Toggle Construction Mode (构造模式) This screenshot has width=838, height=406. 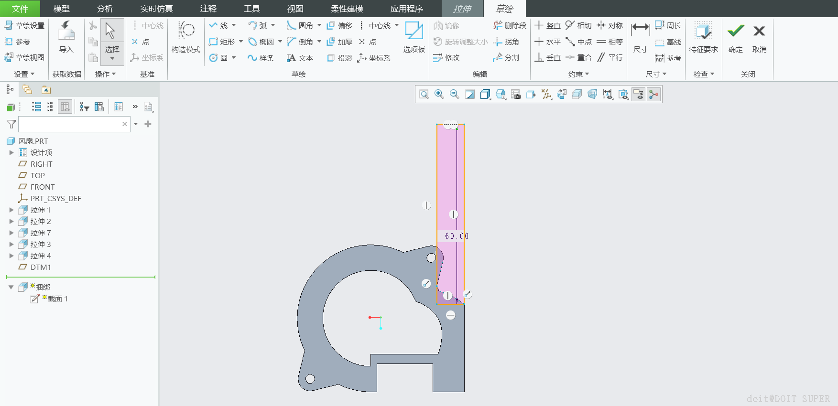[x=185, y=36]
